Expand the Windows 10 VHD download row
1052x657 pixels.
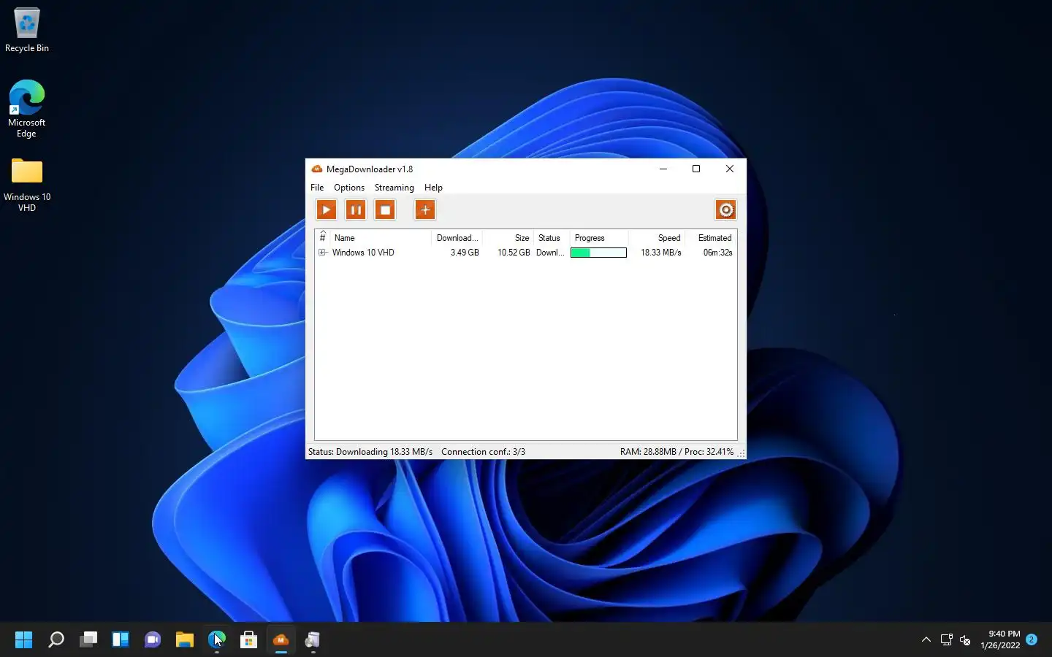pyautogui.click(x=322, y=253)
